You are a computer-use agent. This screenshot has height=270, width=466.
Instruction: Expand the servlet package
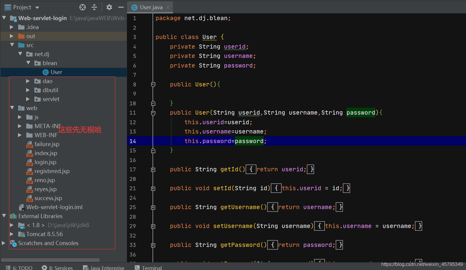click(28, 99)
